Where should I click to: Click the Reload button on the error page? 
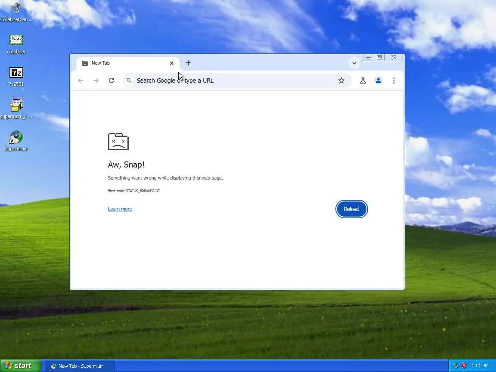351,209
